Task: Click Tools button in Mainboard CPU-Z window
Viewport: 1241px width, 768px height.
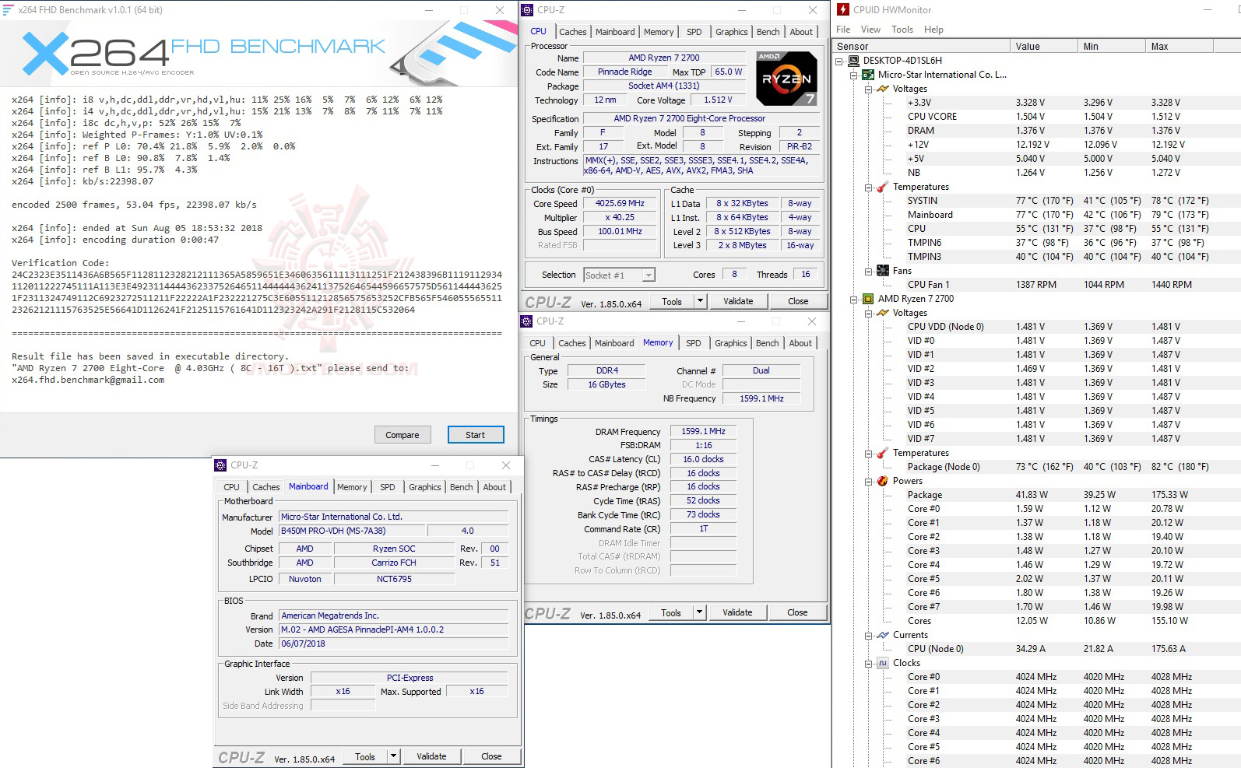Action: pos(365,756)
